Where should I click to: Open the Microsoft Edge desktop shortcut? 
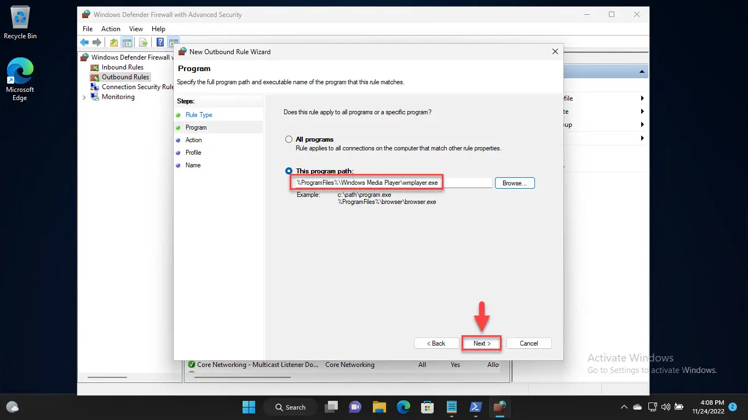[20, 80]
